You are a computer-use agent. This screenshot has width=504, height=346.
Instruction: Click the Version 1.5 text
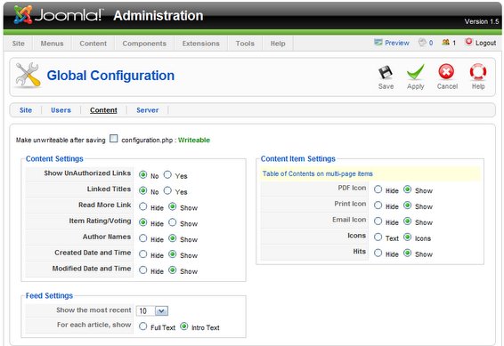(x=482, y=21)
